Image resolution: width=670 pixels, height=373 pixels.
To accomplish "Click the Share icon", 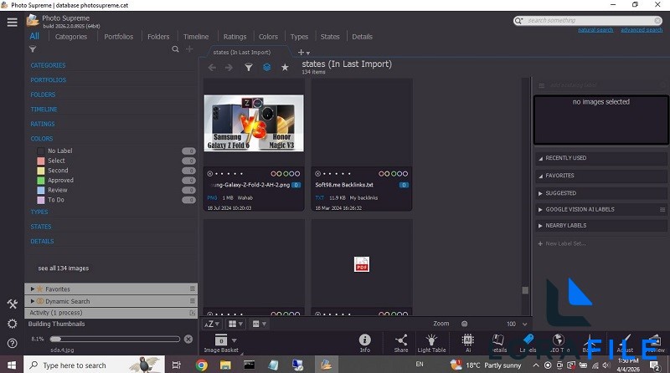I will pos(401,343).
